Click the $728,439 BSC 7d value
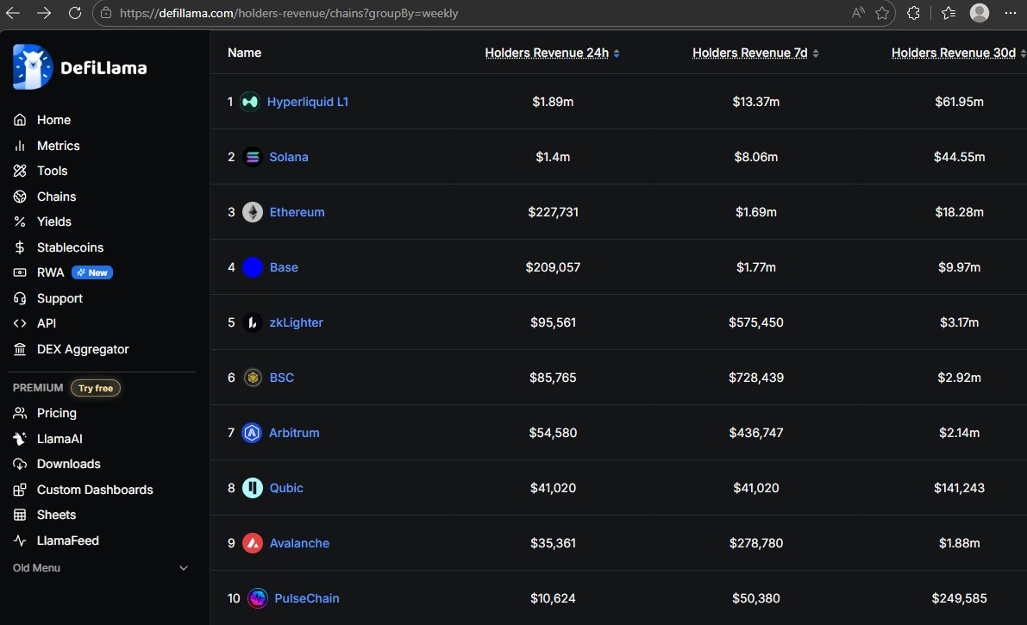The height and width of the screenshot is (625, 1027). point(756,378)
